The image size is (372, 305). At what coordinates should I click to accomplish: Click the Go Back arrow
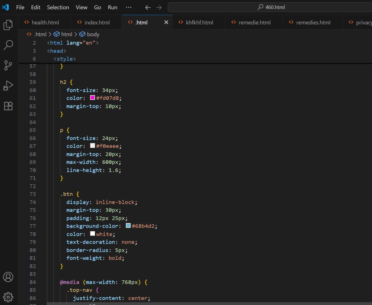point(148,8)
